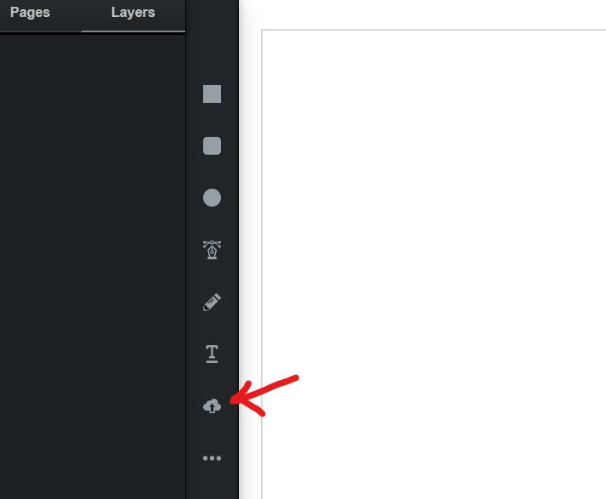This screenshot has width=606, height=499.
Task: Click the diagonal pencil drawing tool
Action: (212, 302)
